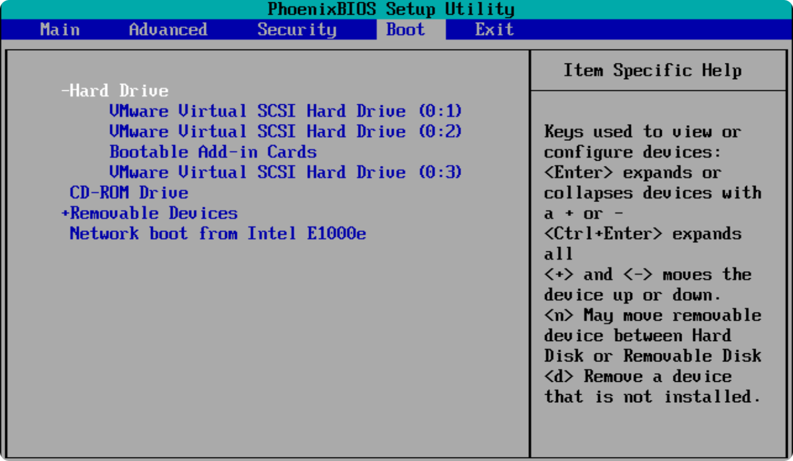Select VMware Virtual SCSI Hard Drive (0:1)
The width and height of the screenshot is (793, 461).
click(286, 111)
